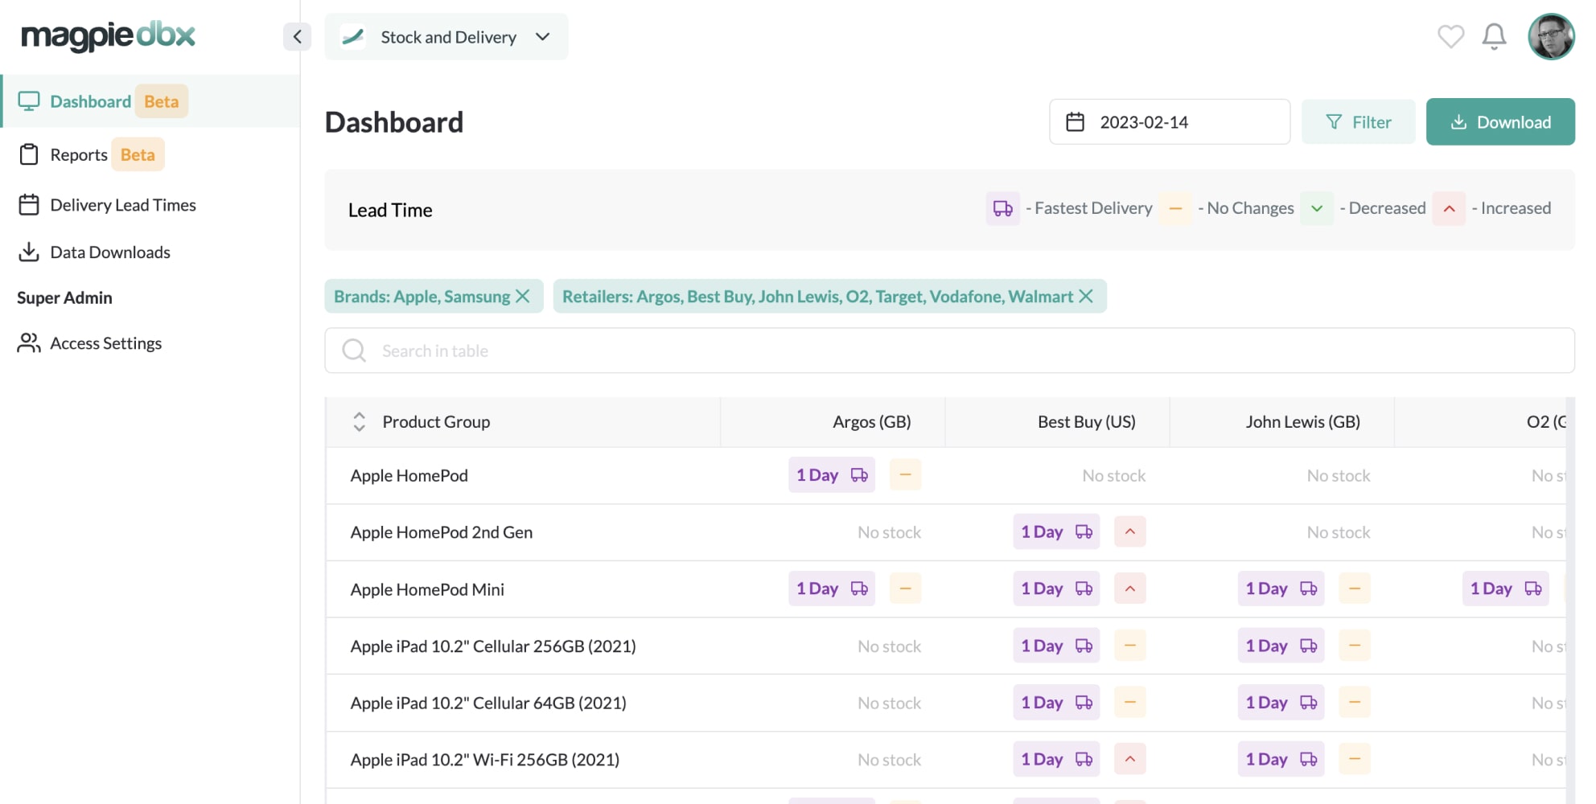Viewport: 1596px width, 804px height.
Task: Select the Apple HomePod 2nd Gen row name
Action: click(x=441, y=532)
